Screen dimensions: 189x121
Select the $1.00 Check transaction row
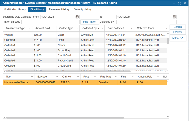tap(85, 45)
